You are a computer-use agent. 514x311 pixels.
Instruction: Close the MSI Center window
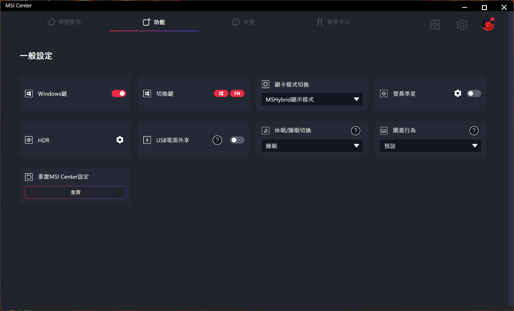[504, 7]
